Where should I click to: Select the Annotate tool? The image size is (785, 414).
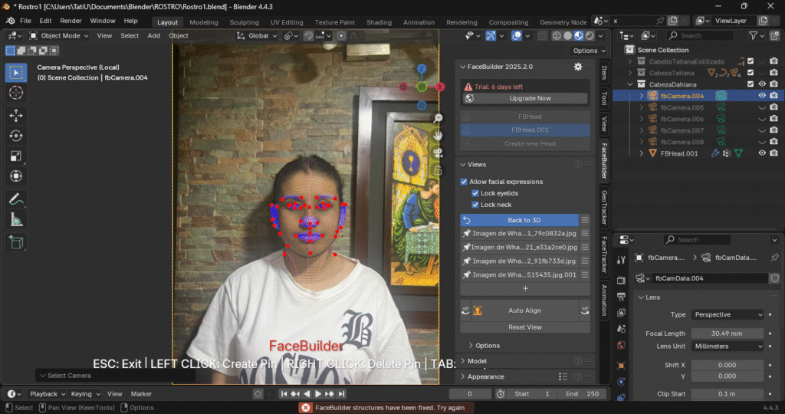point(16,199)
